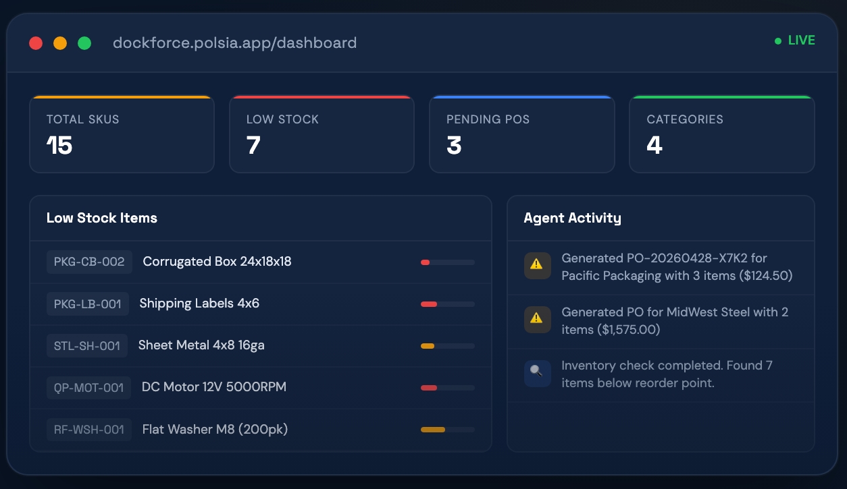The image size is (847, 489).
Task: Click the Shipping Labels 4x6 item name
Action: 199,304
